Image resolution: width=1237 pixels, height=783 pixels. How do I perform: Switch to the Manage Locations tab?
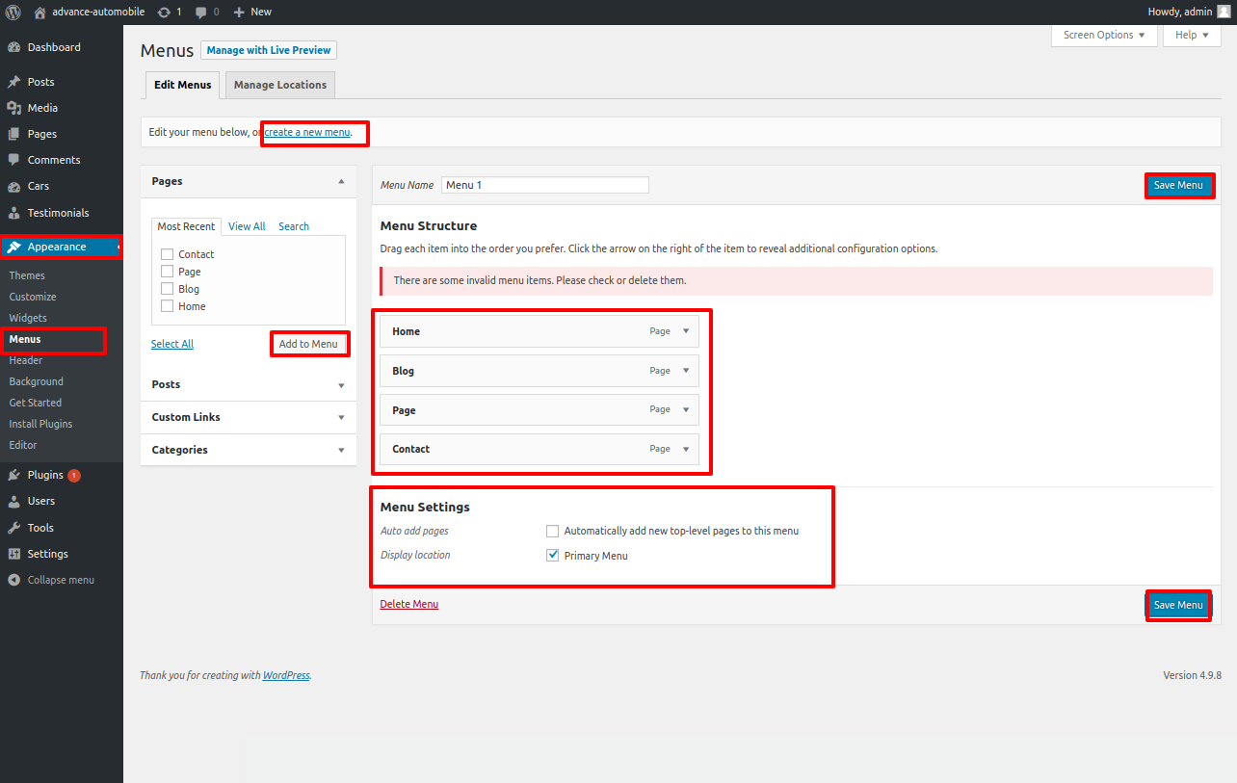[x=279, y=85]
